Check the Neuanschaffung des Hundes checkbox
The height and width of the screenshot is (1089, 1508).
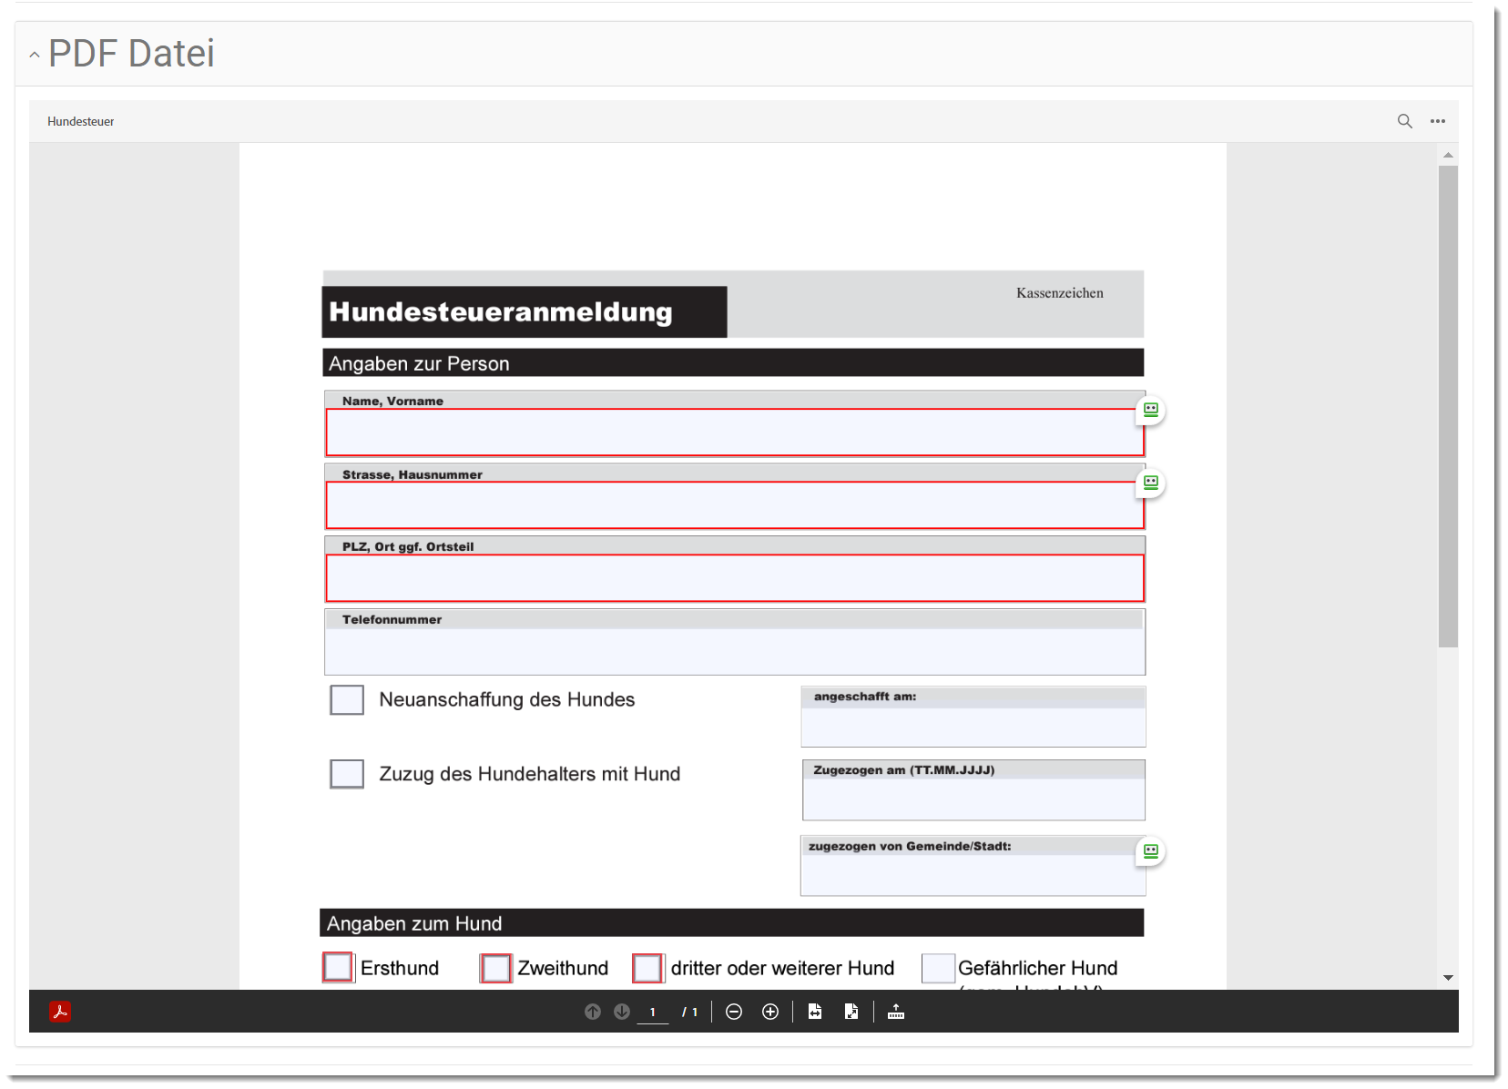(347, 700)
